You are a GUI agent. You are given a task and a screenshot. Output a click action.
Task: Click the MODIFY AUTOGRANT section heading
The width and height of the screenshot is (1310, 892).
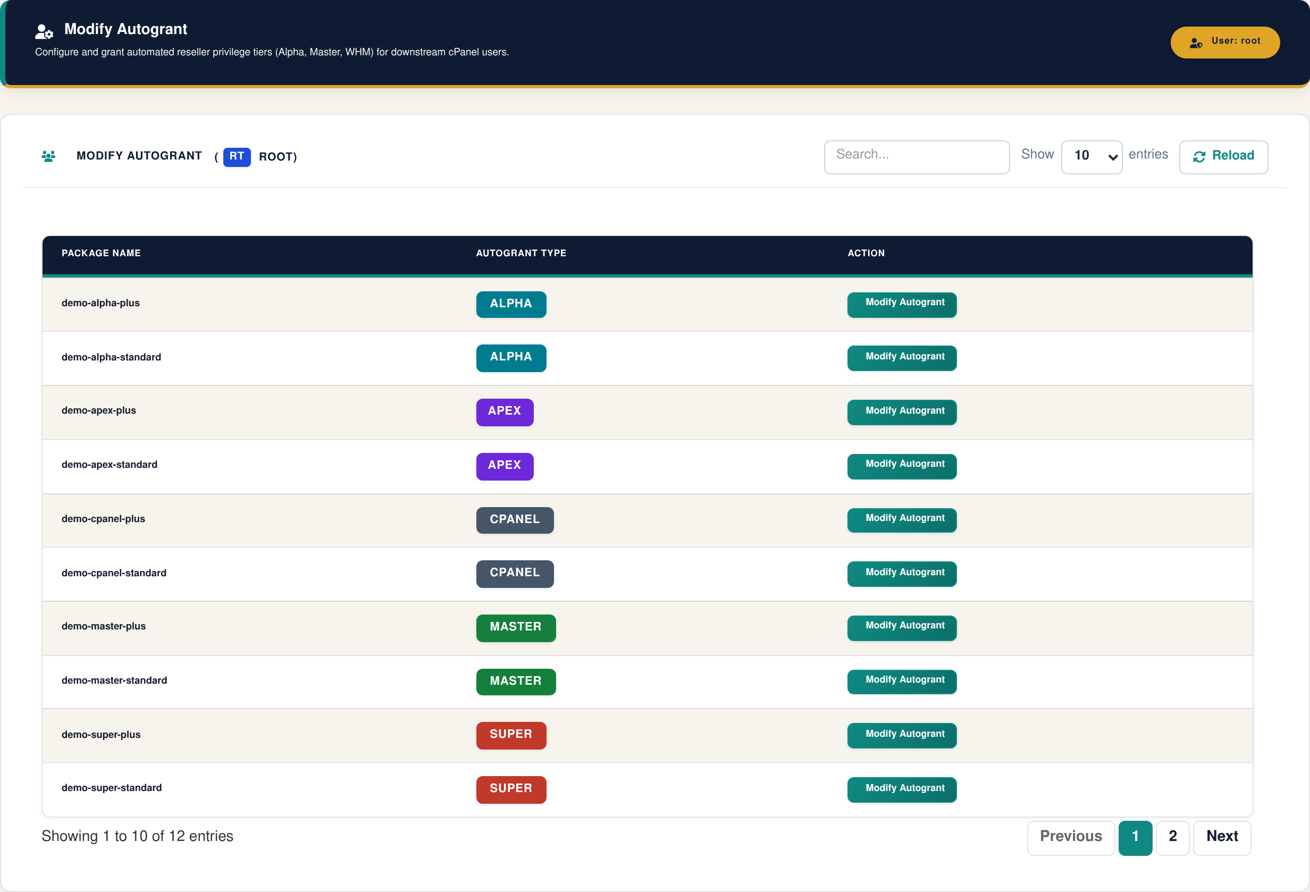coord(139,156)
